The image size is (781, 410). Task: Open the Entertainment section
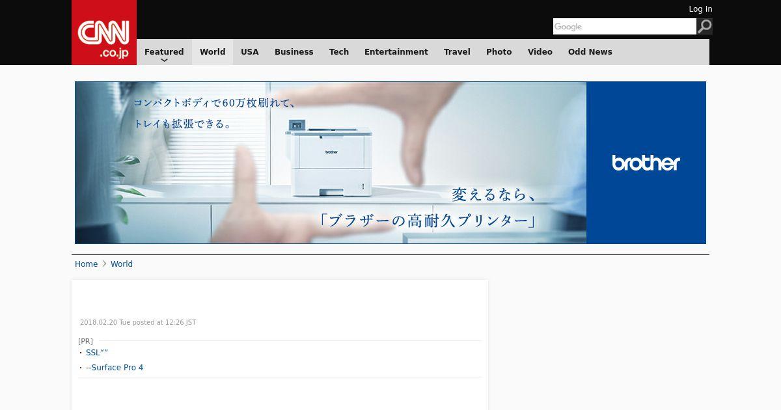click(396, 52)
